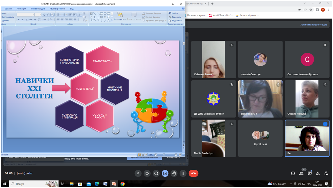
Task: Zoom out with the minus button
Action: click(x=156, y=155)
